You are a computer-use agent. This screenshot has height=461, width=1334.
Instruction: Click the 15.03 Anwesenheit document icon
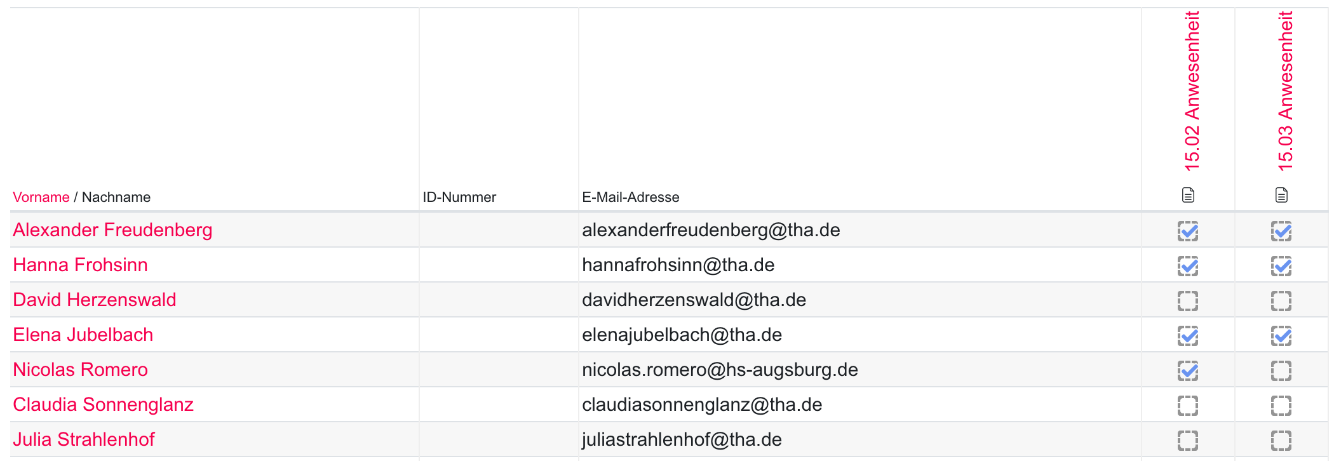1281,195
